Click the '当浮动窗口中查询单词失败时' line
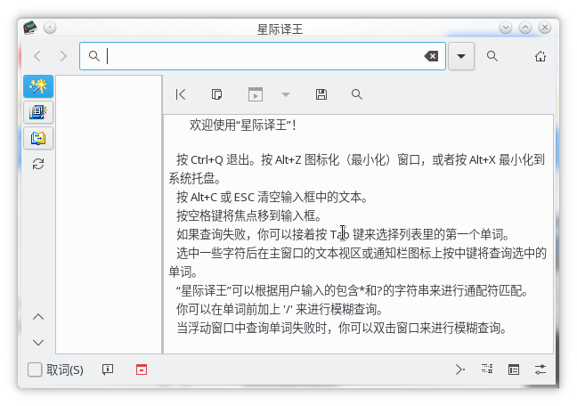 pyautogui.click(x=342, y=328)
